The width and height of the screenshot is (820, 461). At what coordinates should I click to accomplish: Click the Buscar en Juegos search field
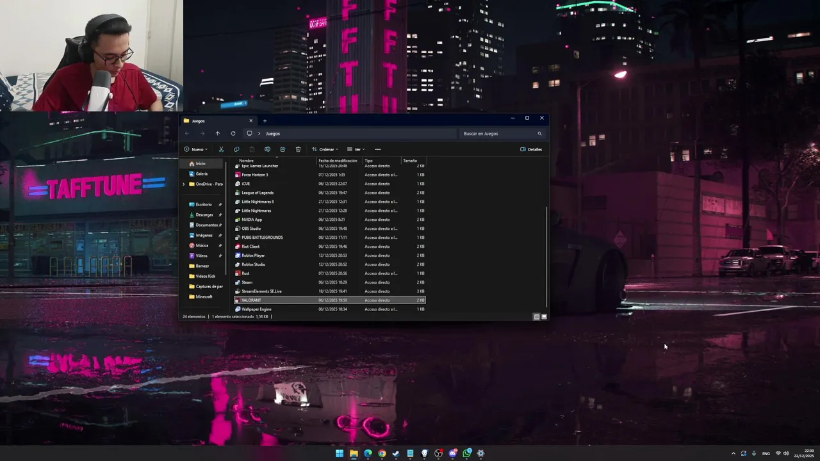click(x=503, y=133)
